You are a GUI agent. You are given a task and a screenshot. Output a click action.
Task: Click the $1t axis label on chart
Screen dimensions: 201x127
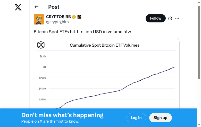44,67
